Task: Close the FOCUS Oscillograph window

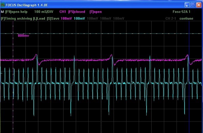Action: tap(199, 5)
